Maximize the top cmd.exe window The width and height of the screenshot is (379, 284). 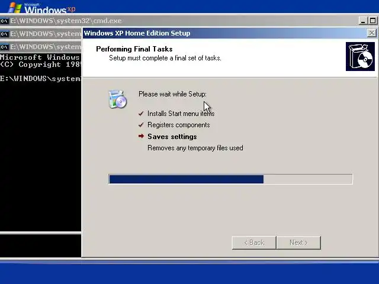tap(372, 21)
